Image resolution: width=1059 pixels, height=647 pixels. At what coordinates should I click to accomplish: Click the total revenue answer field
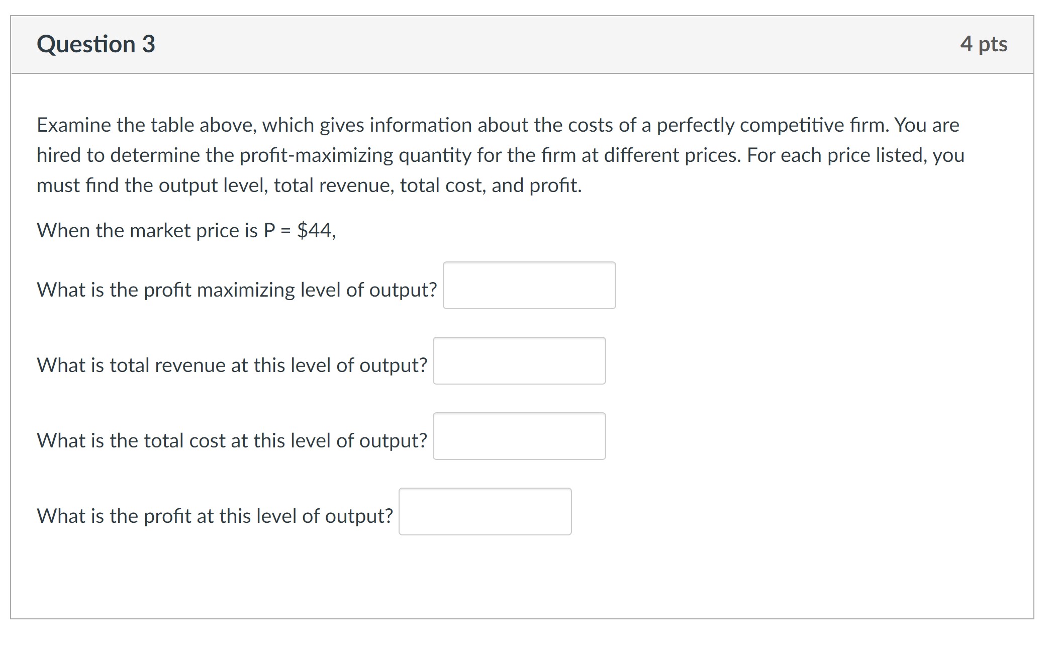[x=519, y=361]
